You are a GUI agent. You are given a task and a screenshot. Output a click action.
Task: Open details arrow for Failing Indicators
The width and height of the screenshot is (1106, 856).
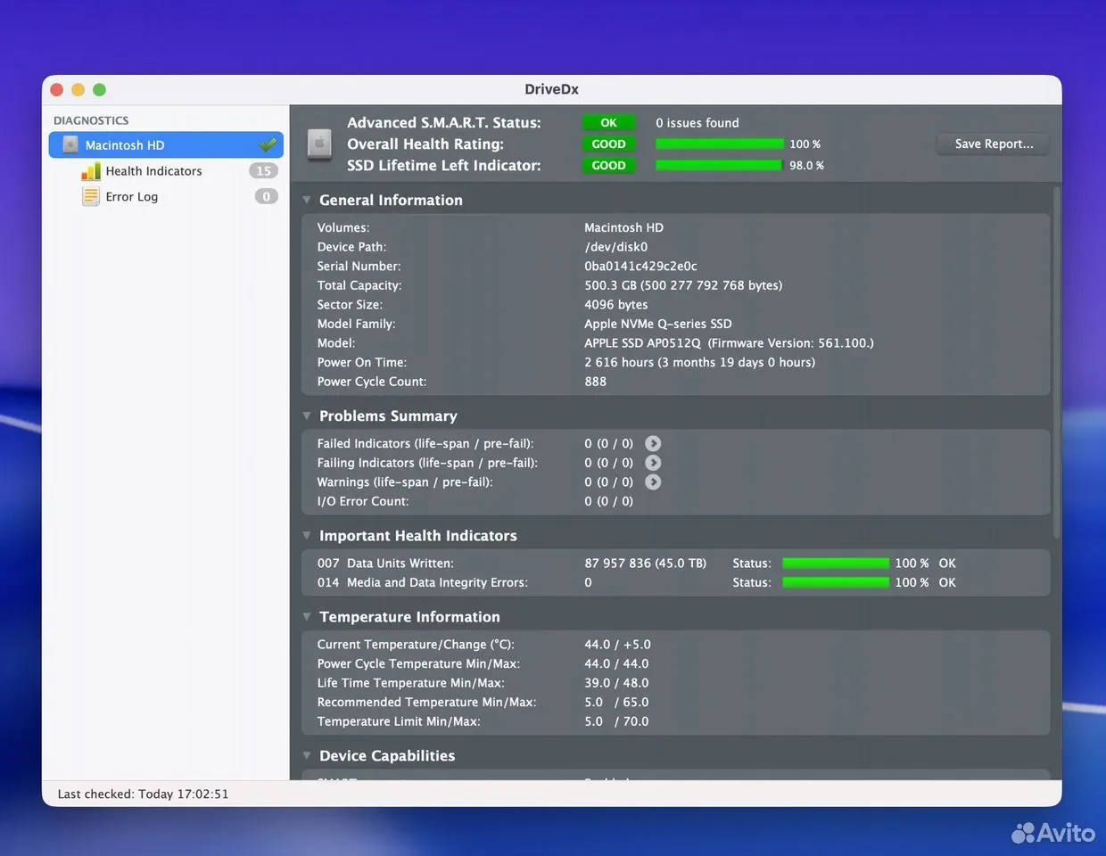[653, 463]
